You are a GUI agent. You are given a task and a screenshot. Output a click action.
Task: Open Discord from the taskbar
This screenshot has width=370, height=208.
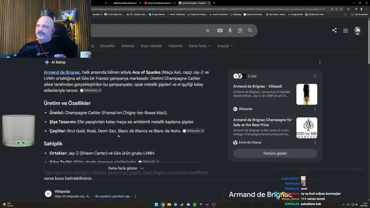188,205
